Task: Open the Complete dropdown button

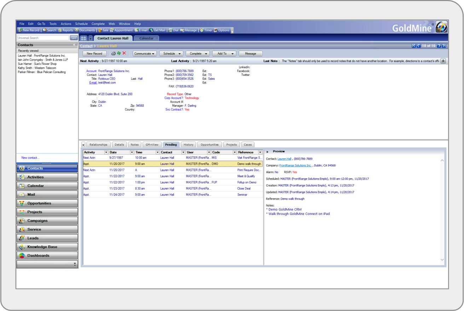Action: 197,54
